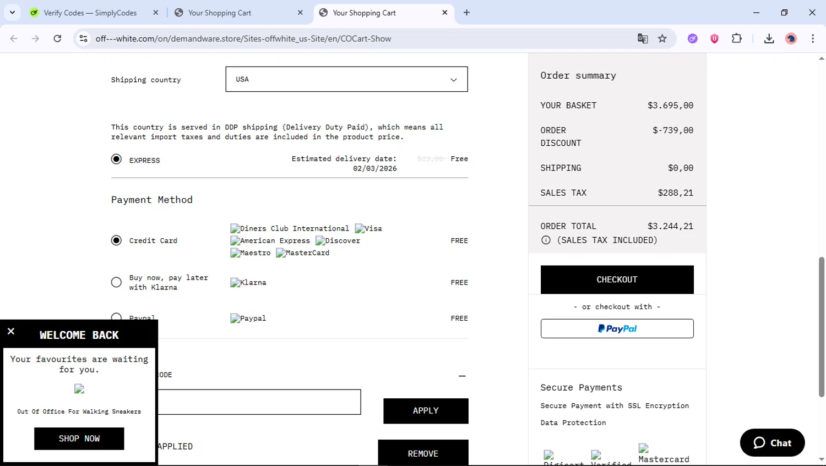
Task: Click the Diners Club International image
Action: coord(290,228)
